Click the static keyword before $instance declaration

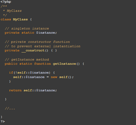coord(28,33)
